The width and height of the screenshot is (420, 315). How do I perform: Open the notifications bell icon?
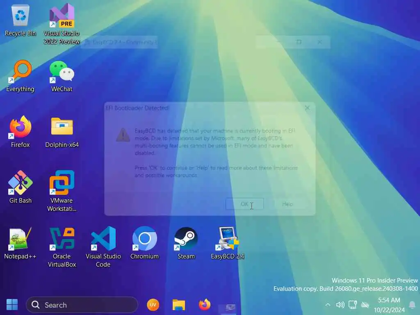tap(412, 305)
